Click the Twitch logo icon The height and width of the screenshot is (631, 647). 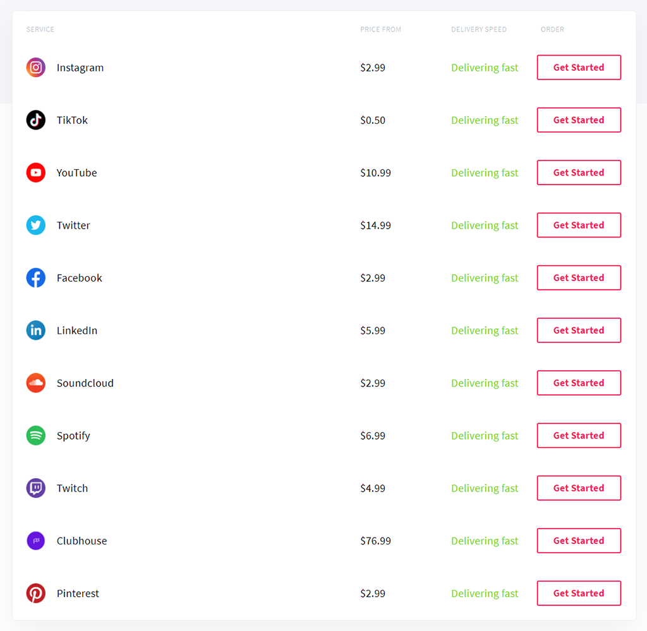point(36,488)
